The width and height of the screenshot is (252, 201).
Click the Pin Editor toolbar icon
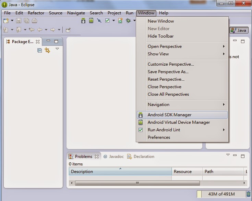point(68,30)
